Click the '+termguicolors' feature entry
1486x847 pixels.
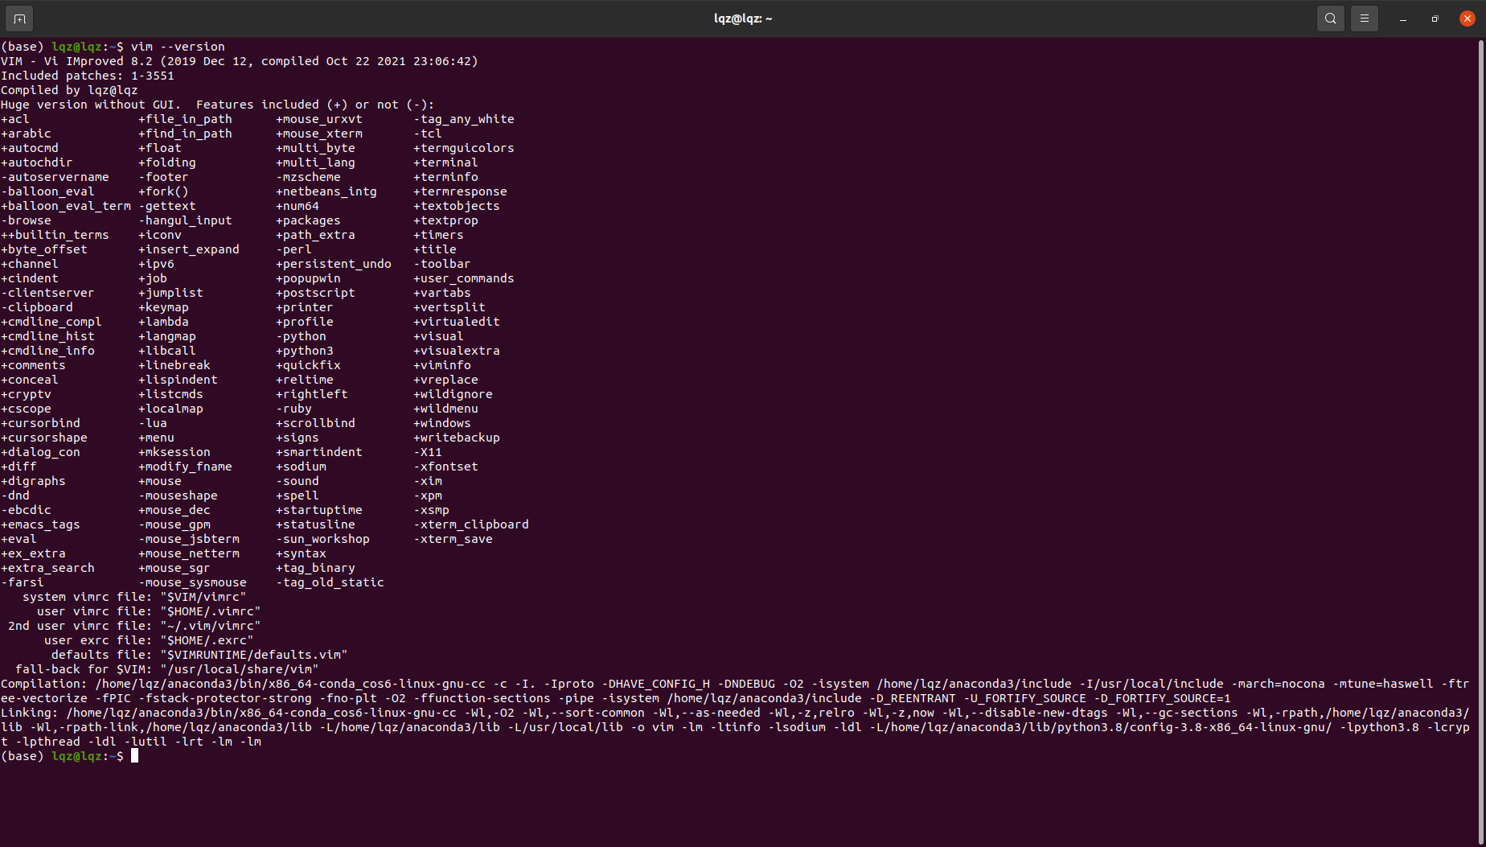coord(464,148)
